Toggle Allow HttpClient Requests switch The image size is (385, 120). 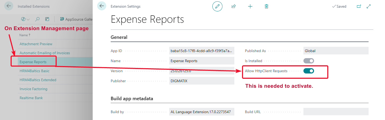click(x=309, y=71)
